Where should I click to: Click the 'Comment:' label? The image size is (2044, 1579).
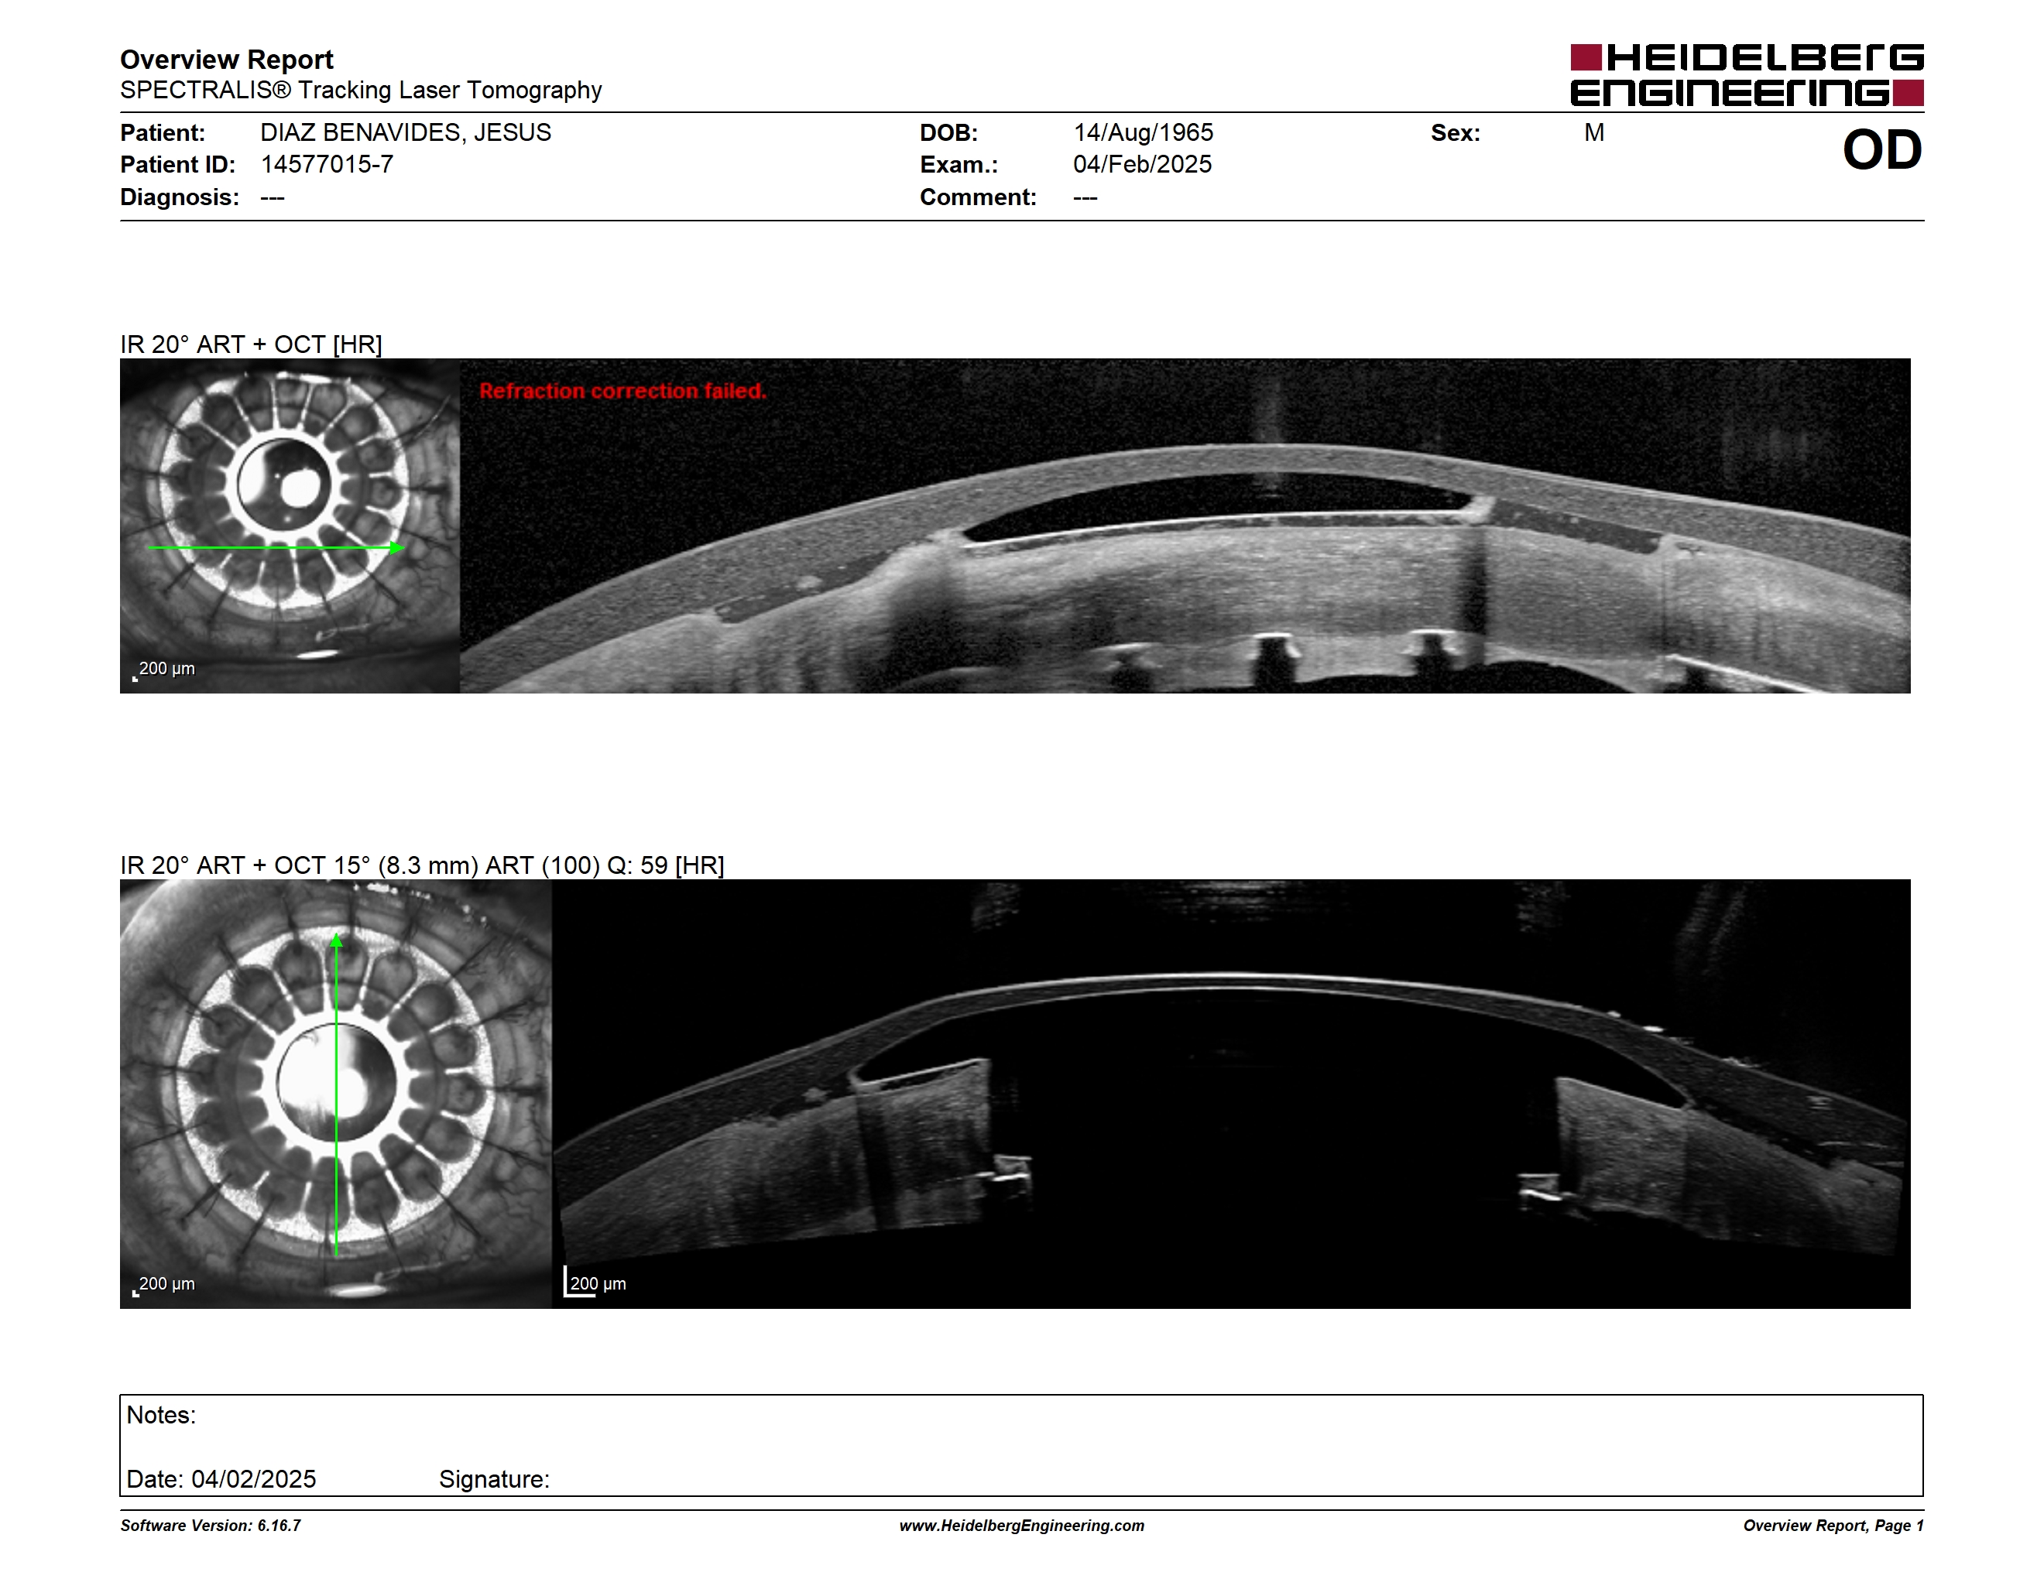[x=978, y=197]
